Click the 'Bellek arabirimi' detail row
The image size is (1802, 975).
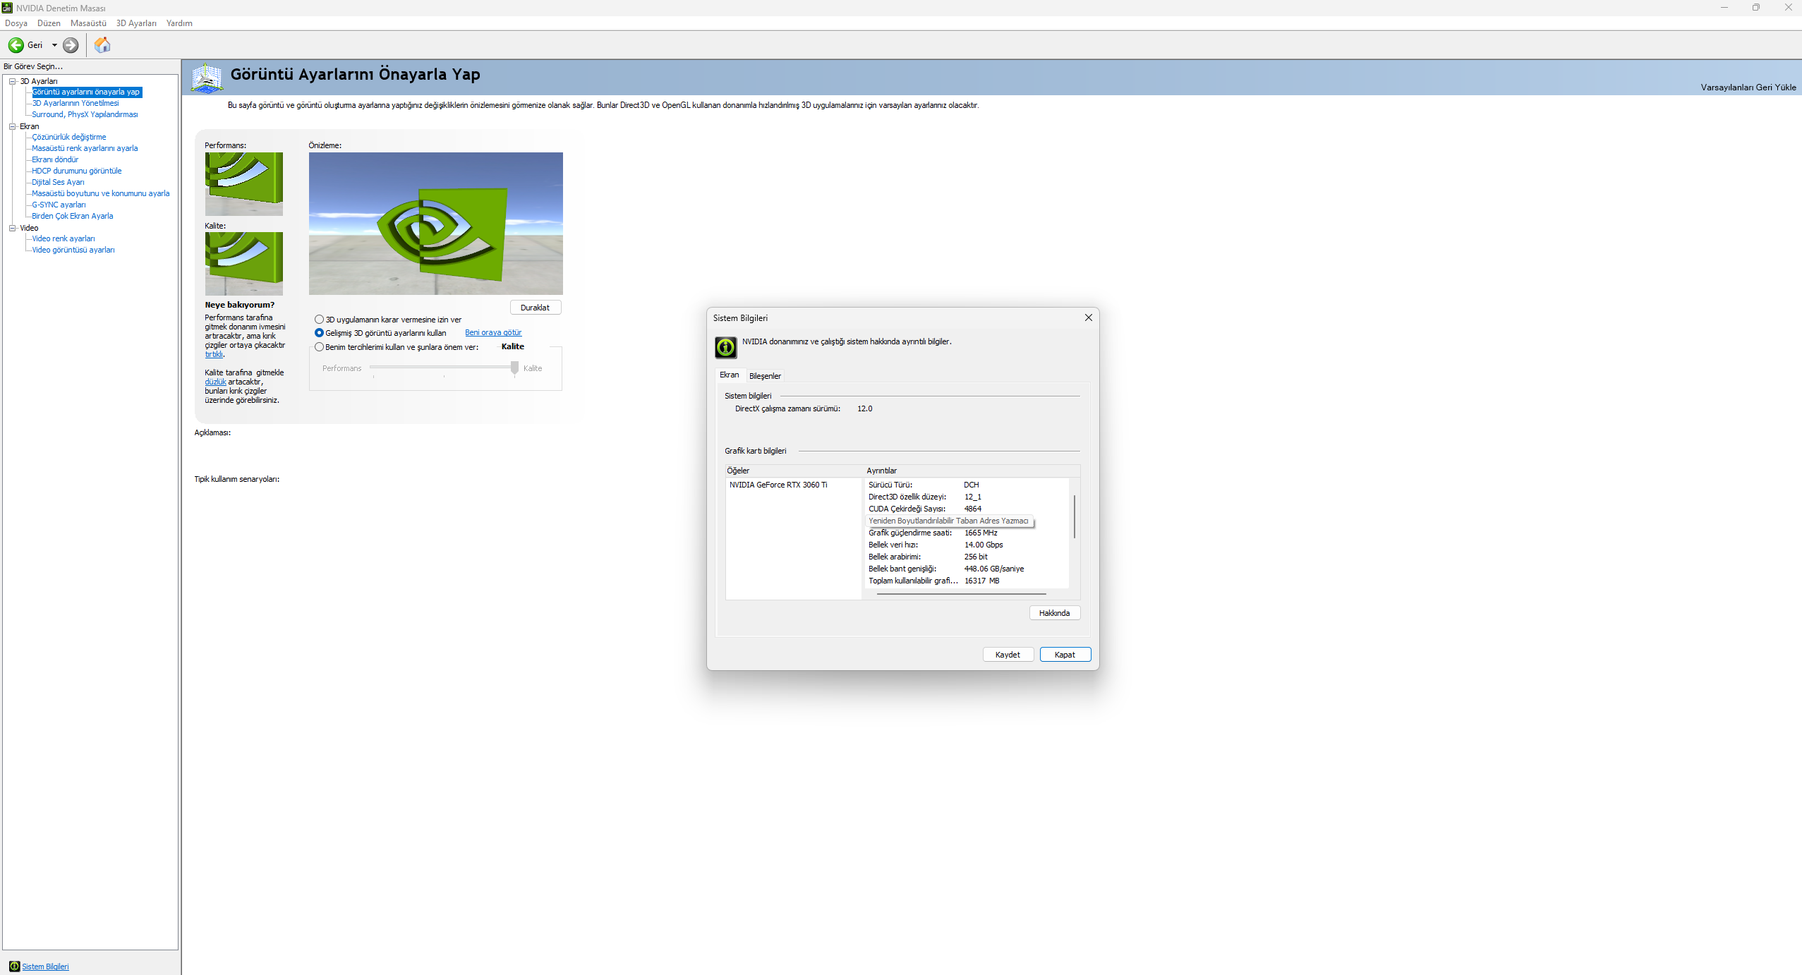pyautogui.click(x=967, y=557)
